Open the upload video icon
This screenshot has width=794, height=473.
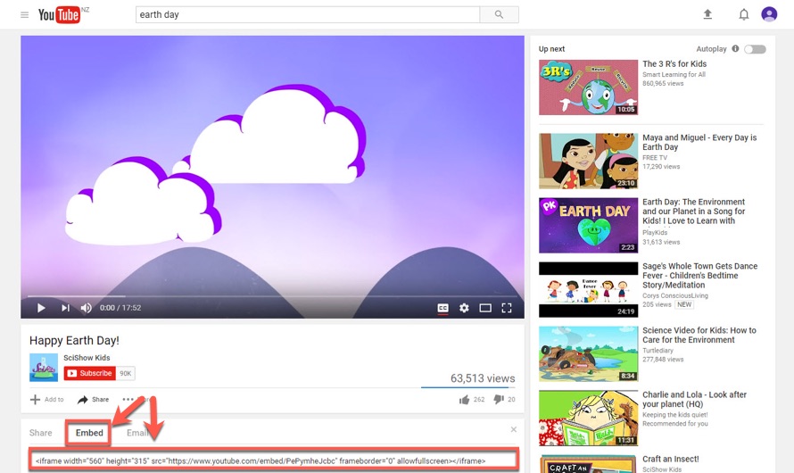pyautogui.click(x=707, y=14)
